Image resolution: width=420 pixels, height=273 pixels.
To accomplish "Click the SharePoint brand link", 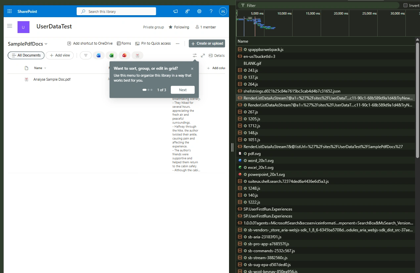I will (27, 11).
